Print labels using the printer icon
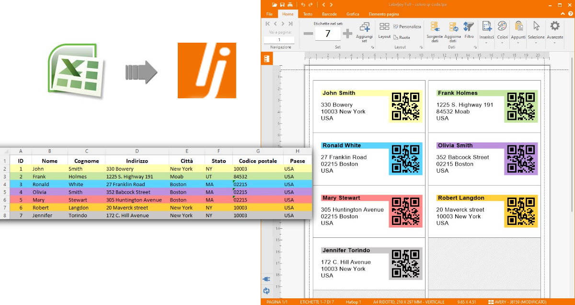Image resolution: width=575 pixels, height=305 pixels. click(290, 4)
